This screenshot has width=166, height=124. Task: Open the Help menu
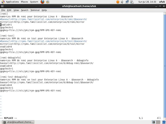tap(44, 10)
